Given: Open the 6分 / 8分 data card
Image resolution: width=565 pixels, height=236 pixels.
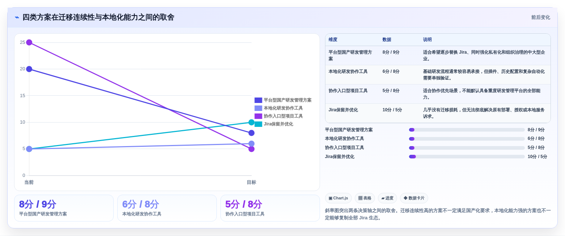Looking at the screenshot, I should 167,208.
